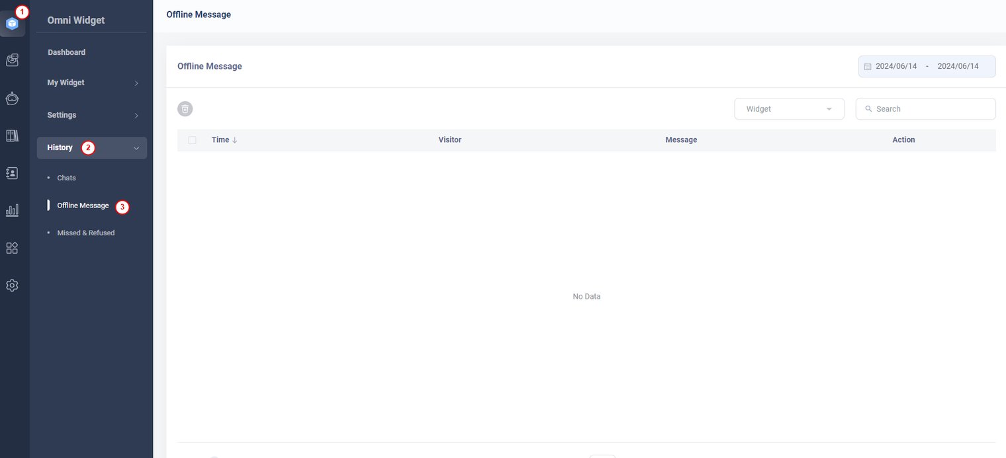Open the contacts icon in sidebar
The image size is (1006, 458).
point(12,172)
